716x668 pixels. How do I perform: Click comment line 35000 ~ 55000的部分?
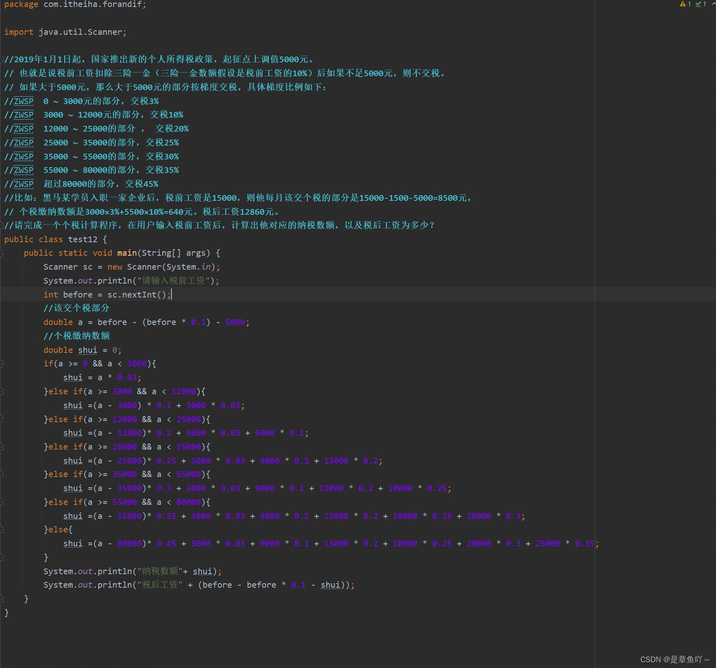(91, 157)
